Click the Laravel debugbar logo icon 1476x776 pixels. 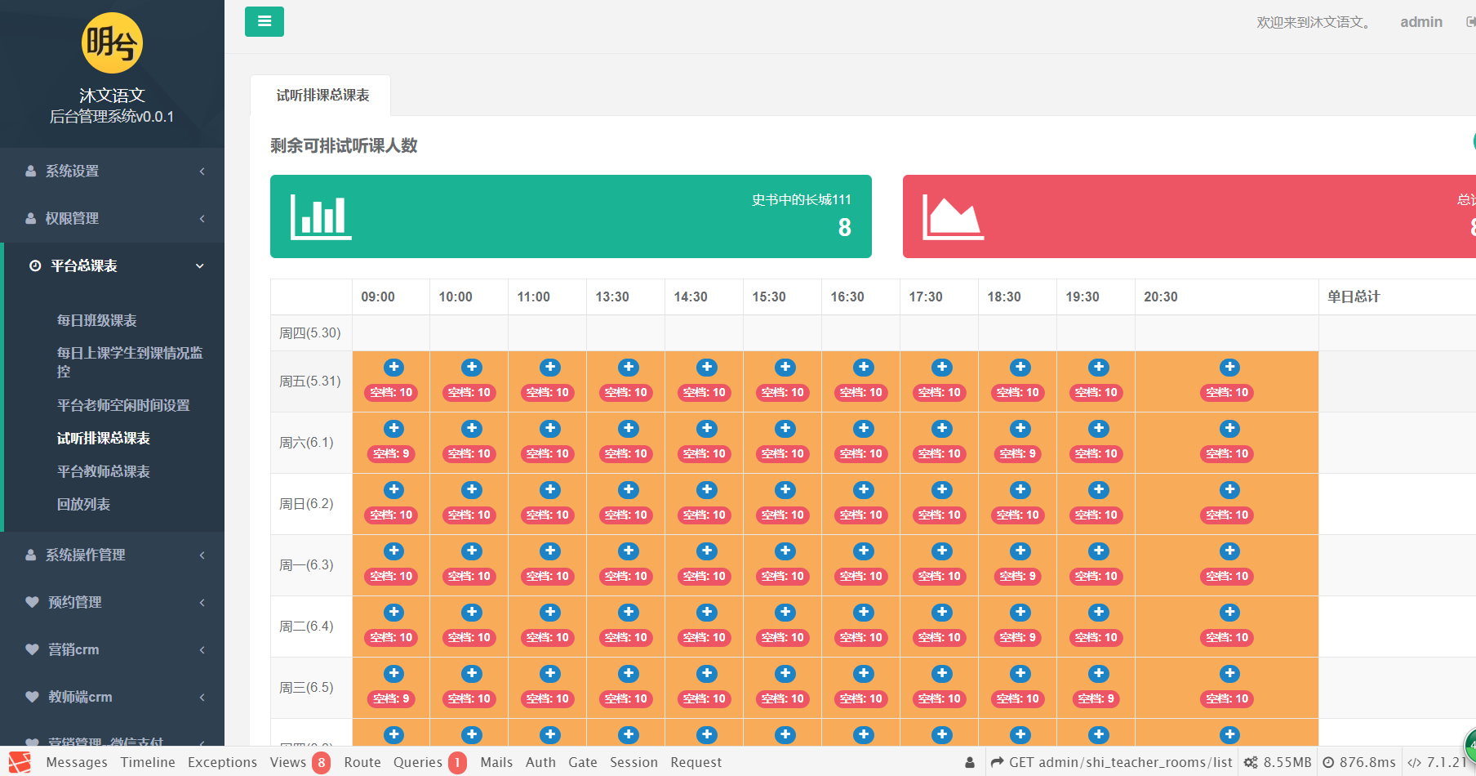click(20, 762)
